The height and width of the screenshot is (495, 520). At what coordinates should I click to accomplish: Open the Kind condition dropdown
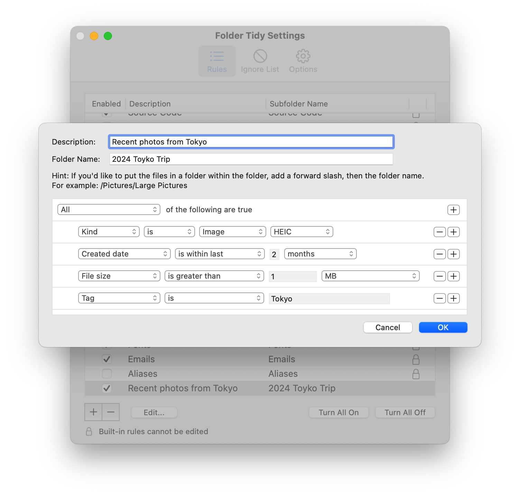coord(109,232)
